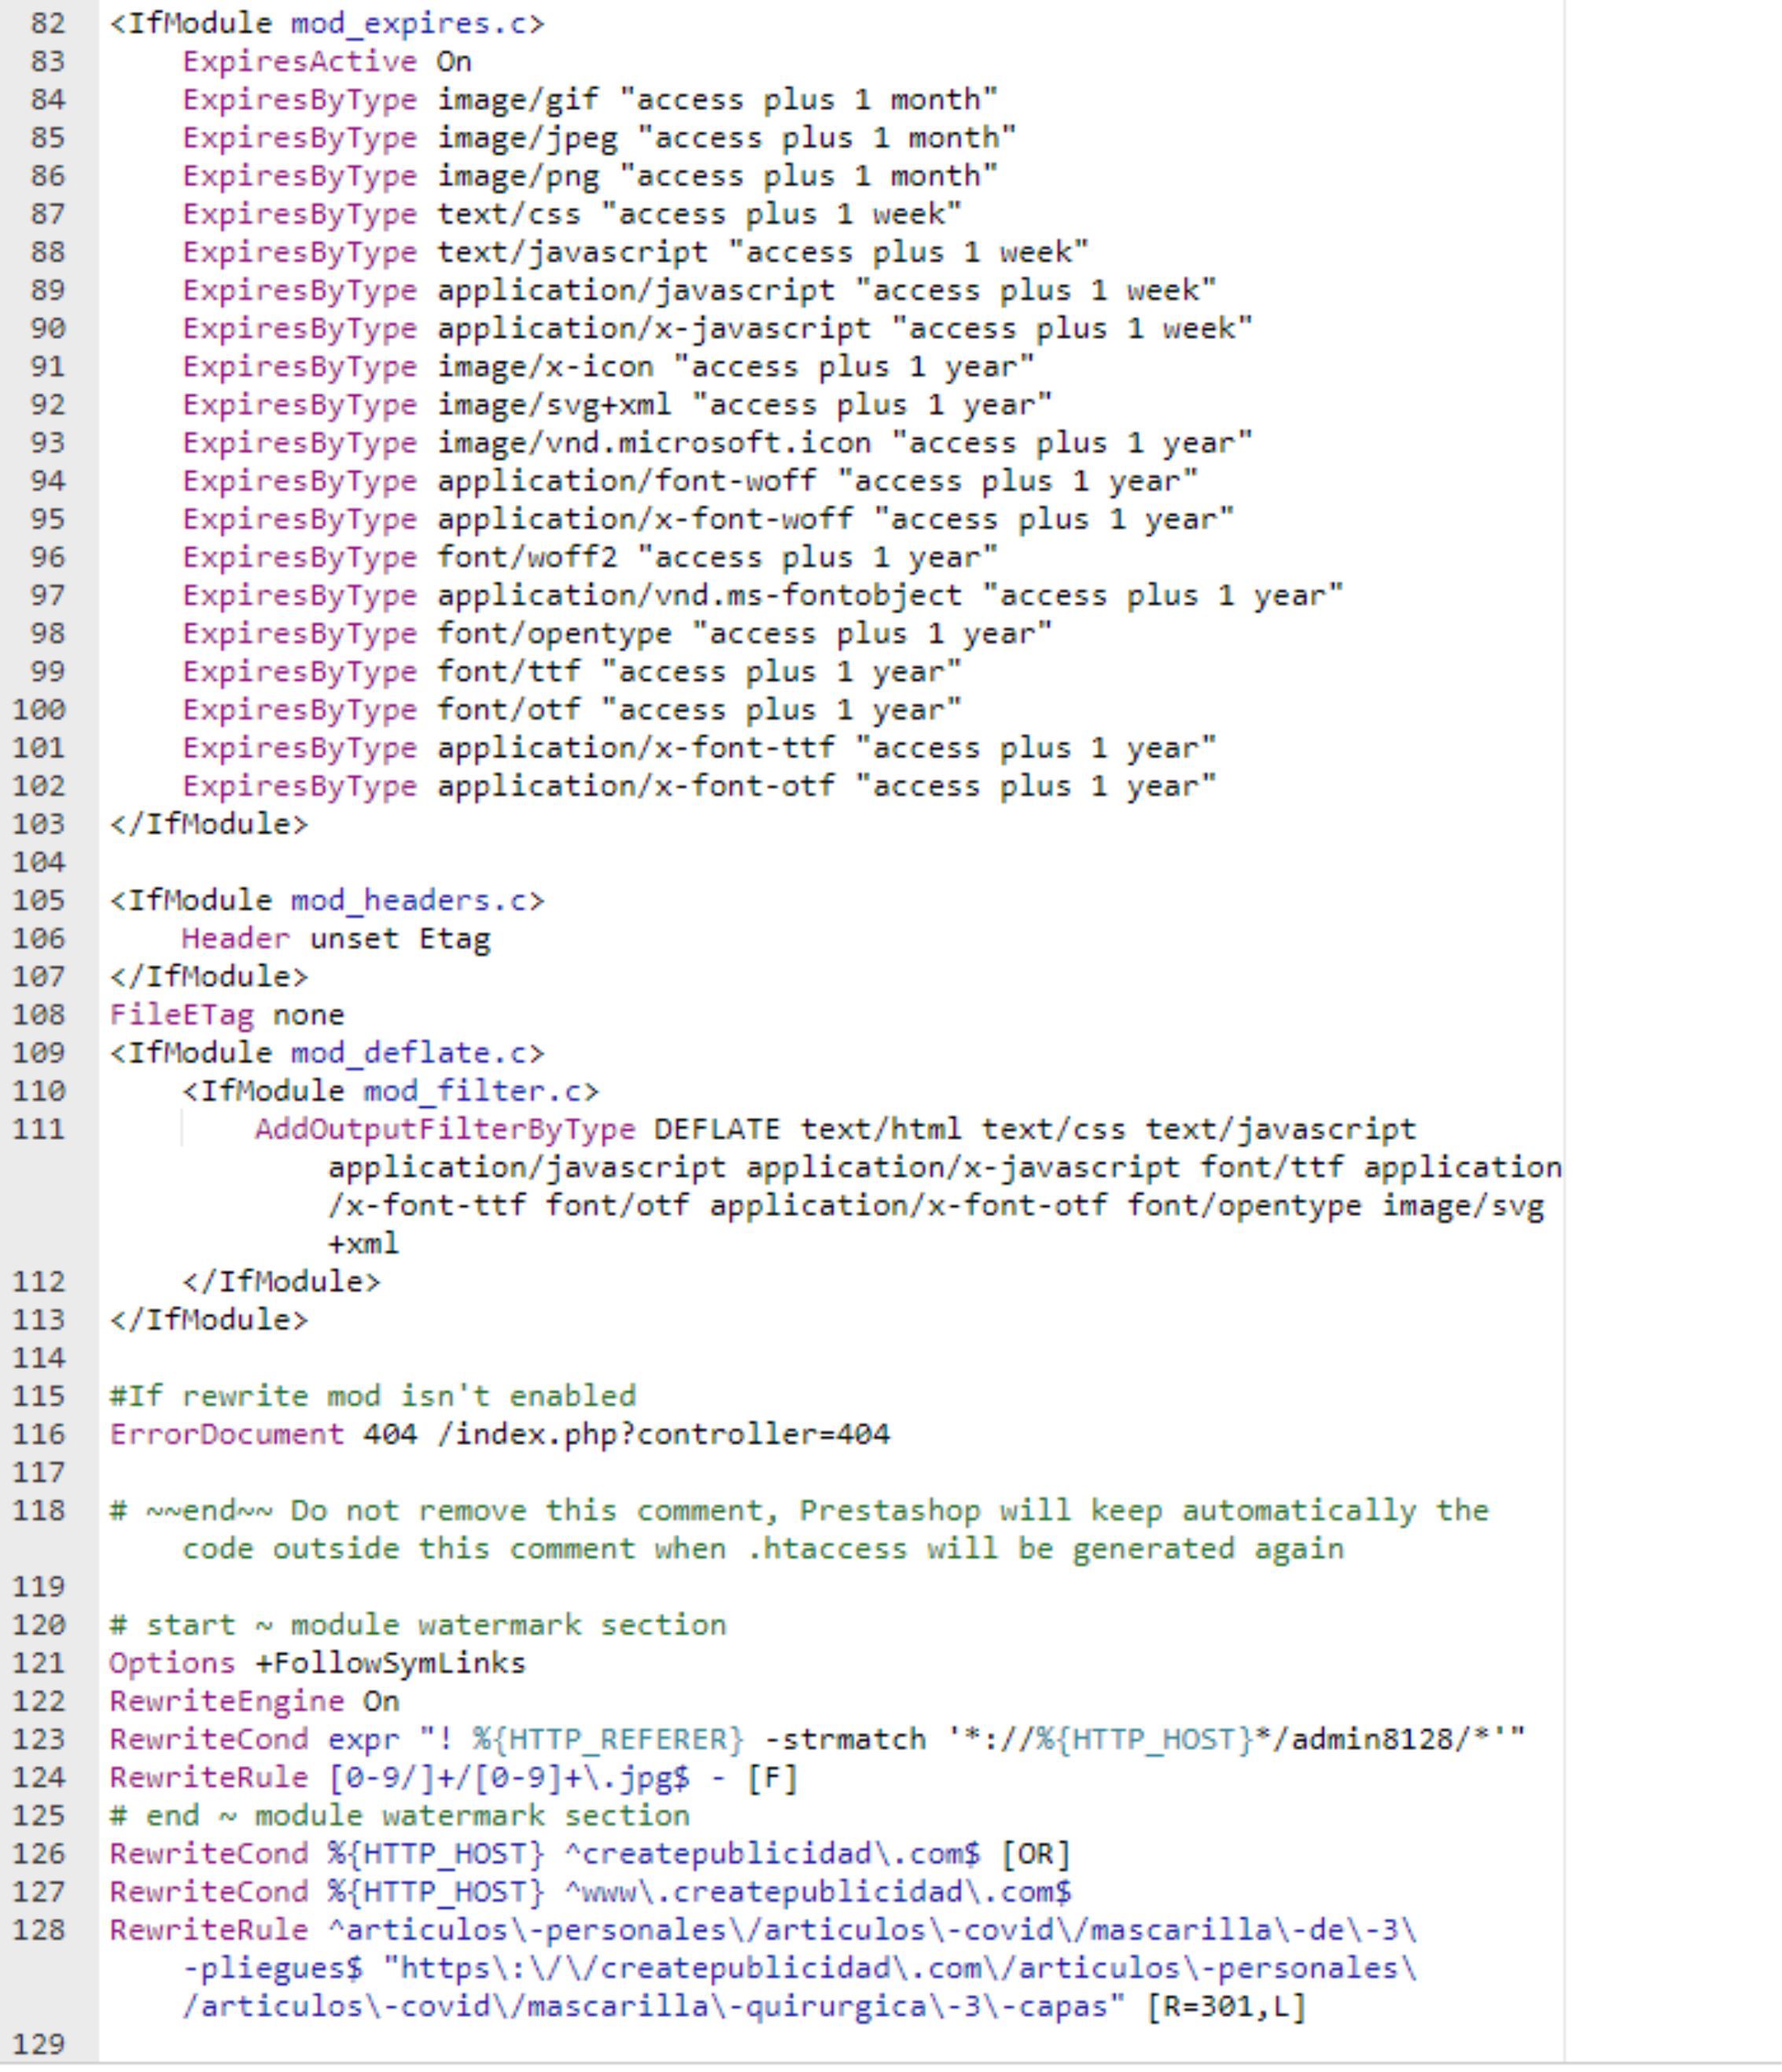Click the image/gif expiry line
The image size is (1782, 2072).
590,100
